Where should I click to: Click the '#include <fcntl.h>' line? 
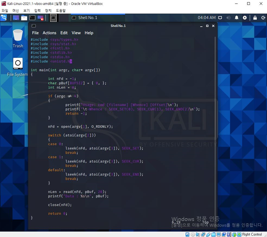click(x=50, y=49)
